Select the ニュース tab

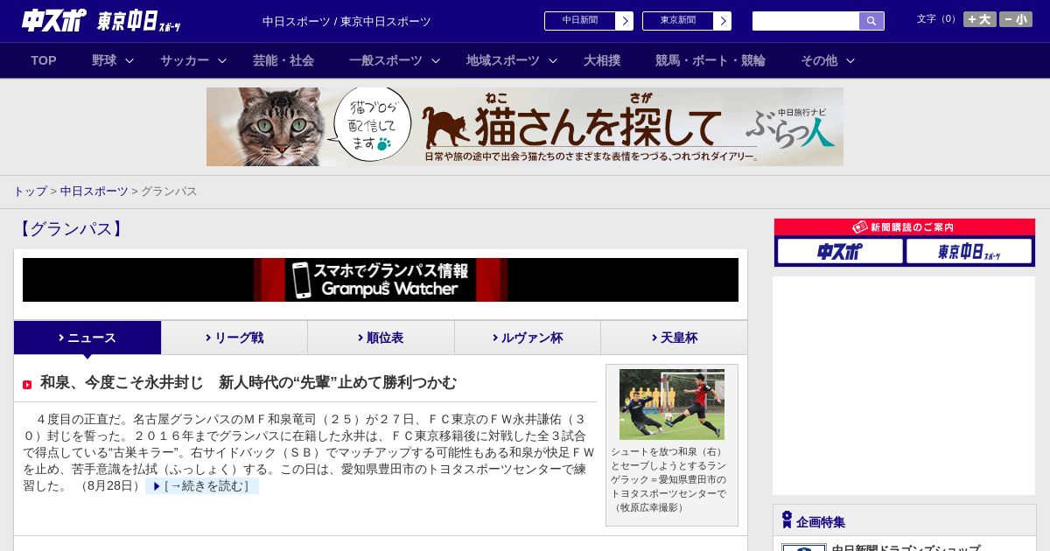[87, 338]
